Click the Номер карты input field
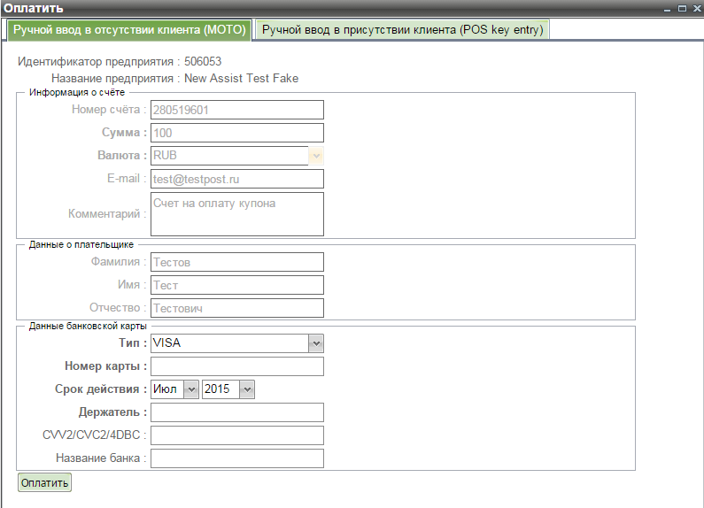This screenshot has width=704, height=508. 237,366
